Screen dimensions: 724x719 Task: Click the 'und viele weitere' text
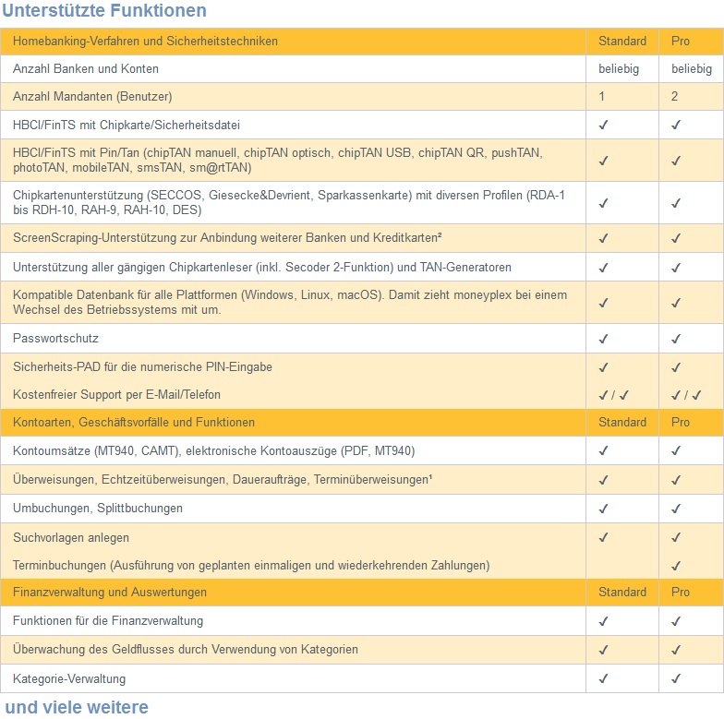pos(77,708)
